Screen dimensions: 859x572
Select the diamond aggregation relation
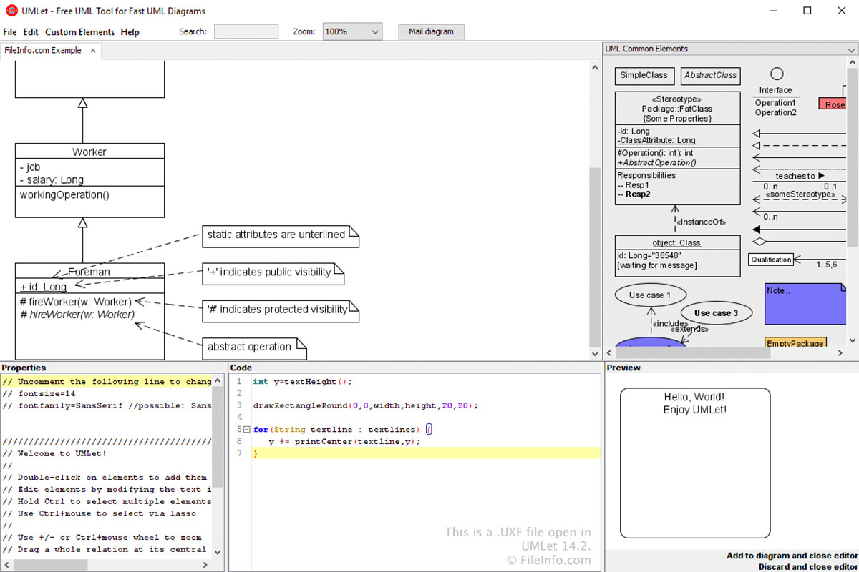800,242
